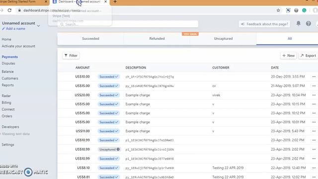Click the N browser extension icon
The height and width of the screenshot is (179, 318).
tap(288, 10)
